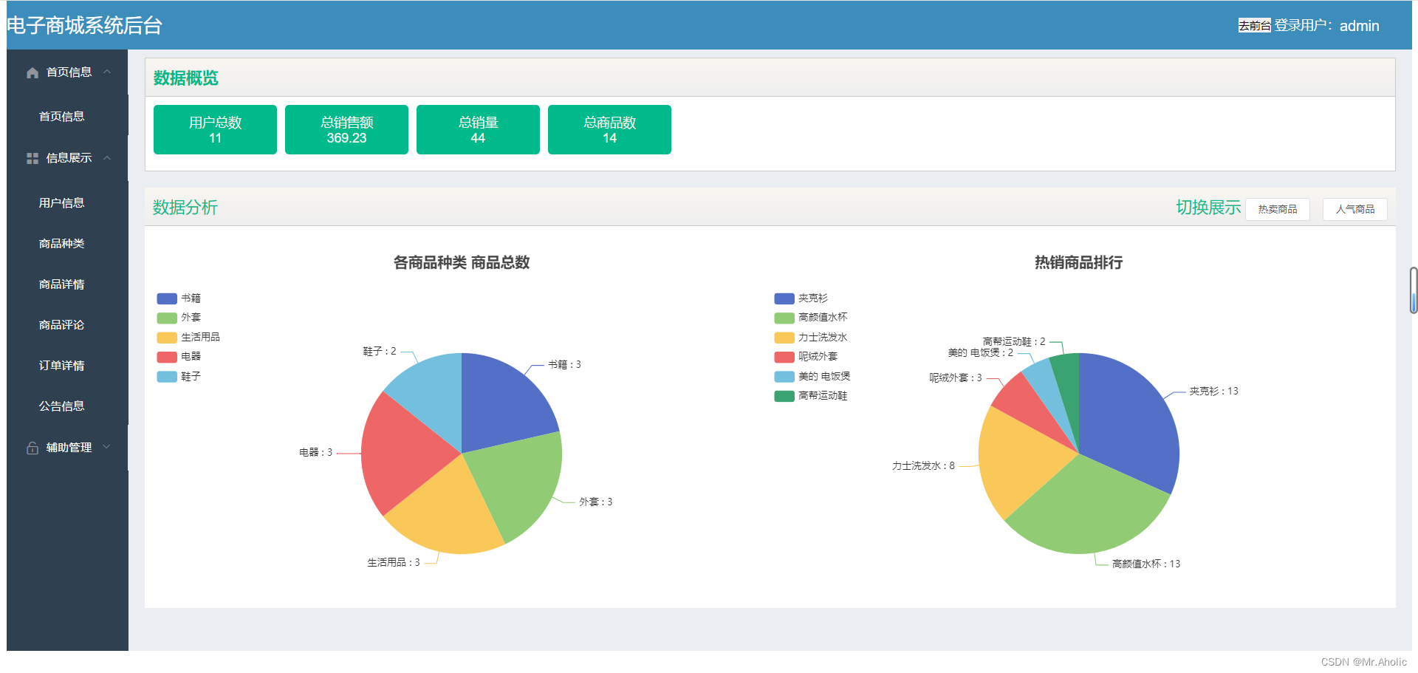Toggle 鞋子 legend in category chart
This screenshot has width=1418, height=673.
pyautogui.click(x=179, y=377)
